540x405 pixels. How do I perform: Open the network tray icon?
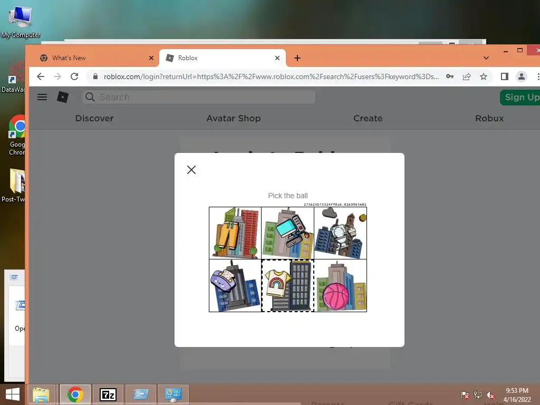coord(478,395)
